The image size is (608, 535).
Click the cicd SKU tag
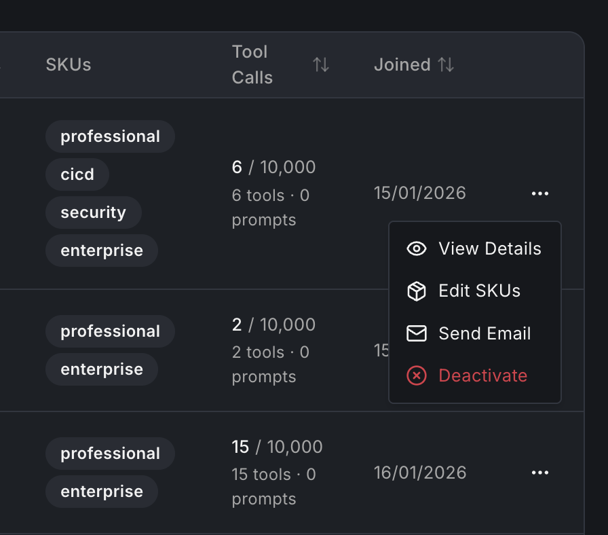click(77, 174)
